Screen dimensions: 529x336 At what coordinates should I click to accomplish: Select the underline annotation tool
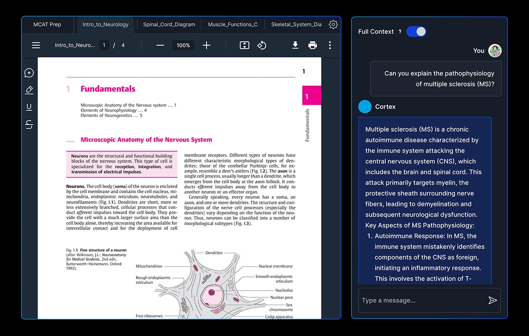[x=29, y=107]
